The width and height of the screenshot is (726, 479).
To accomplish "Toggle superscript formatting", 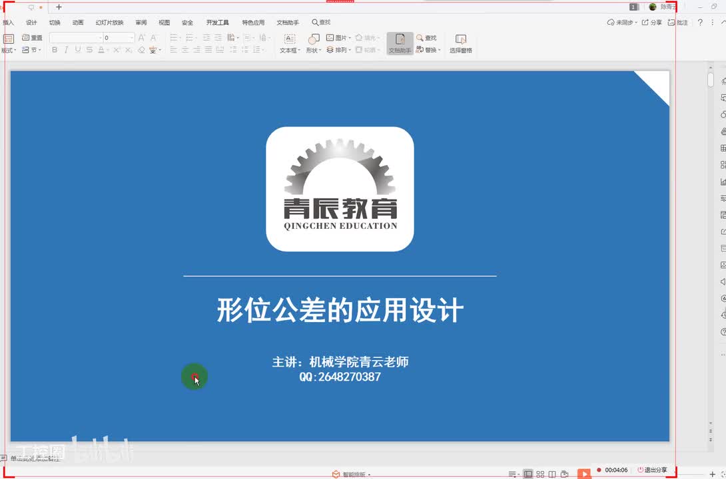I will tap(117, 50).
